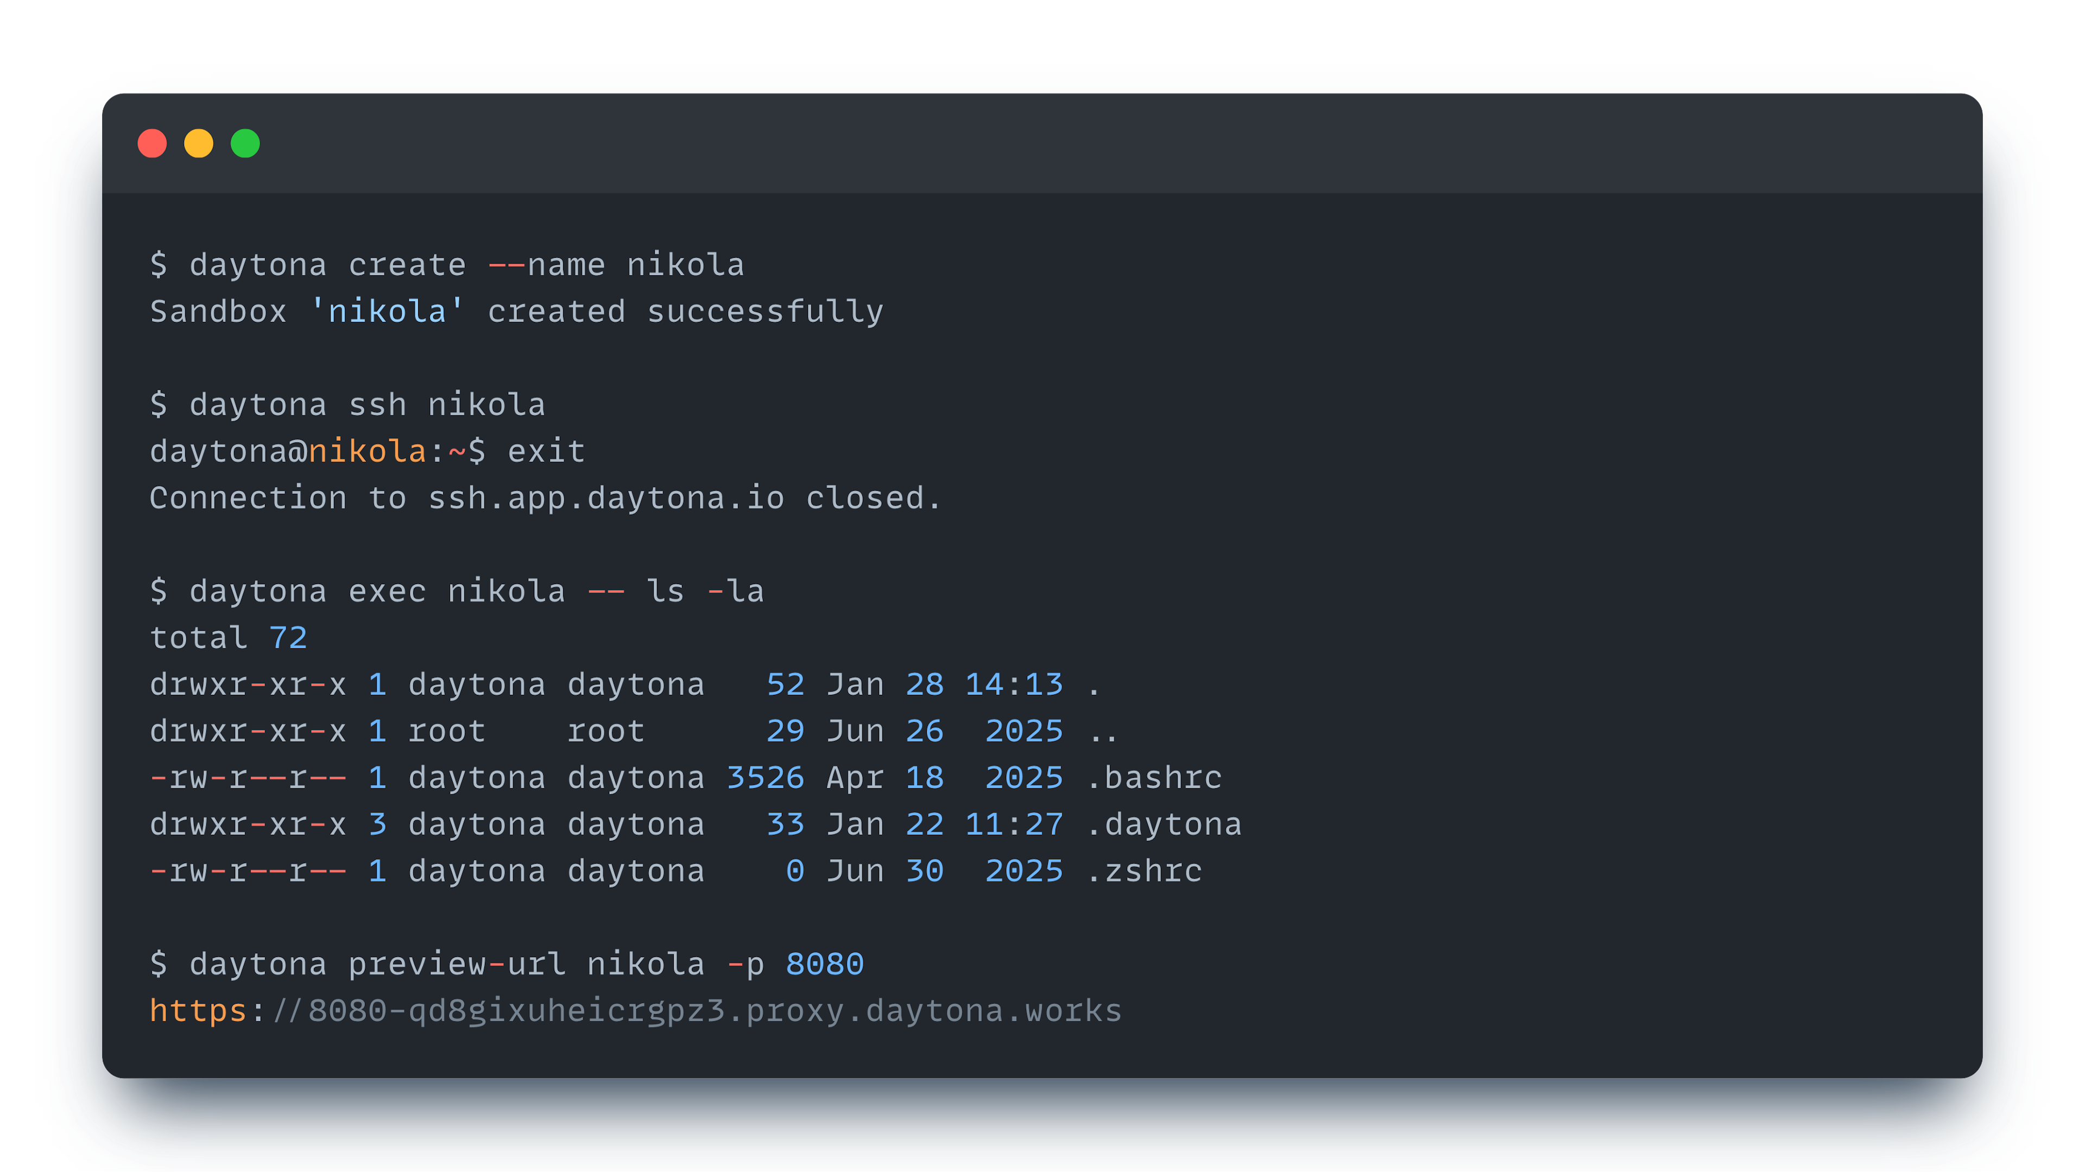Open the https://8080-qd8gixuheicrgpz3.proxy.daytona.works URL

(x=635, y=1011)
